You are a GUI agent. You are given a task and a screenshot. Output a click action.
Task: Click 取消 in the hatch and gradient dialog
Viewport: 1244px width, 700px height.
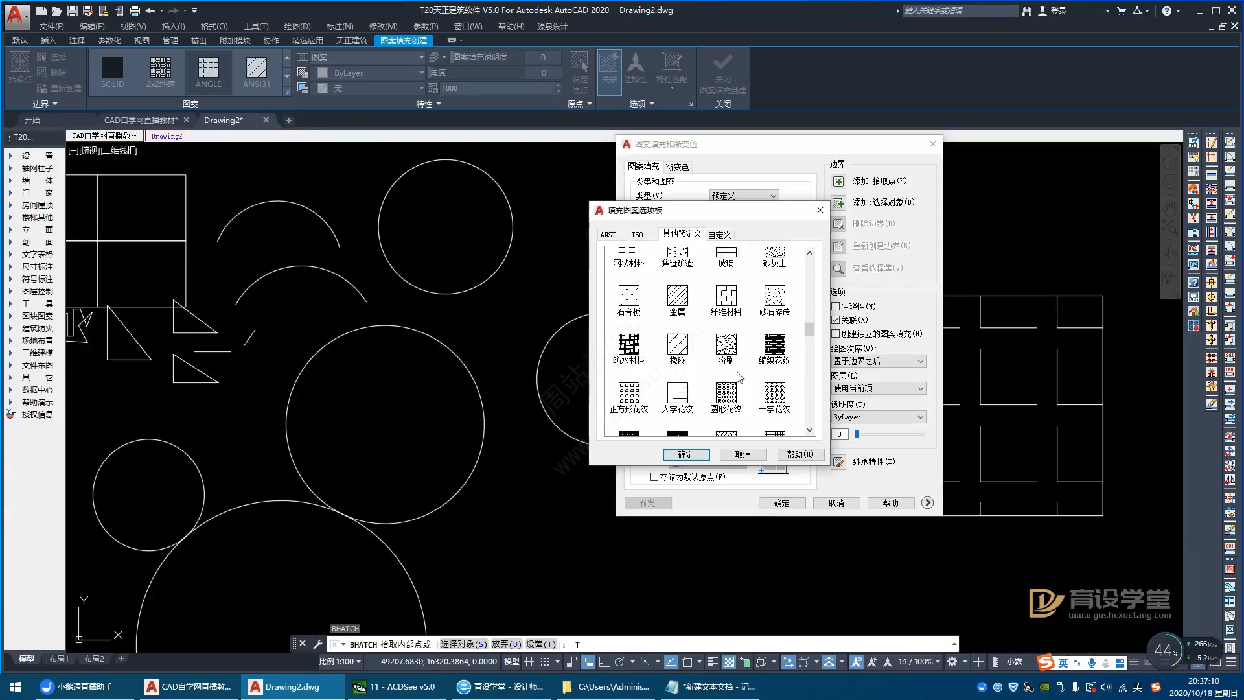836,503
